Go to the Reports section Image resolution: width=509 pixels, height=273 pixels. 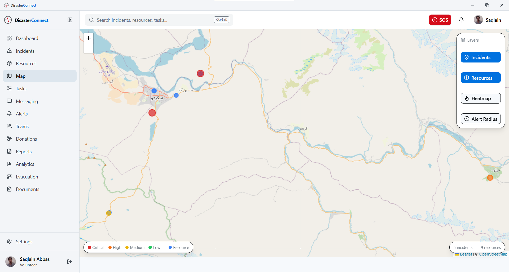9,151
